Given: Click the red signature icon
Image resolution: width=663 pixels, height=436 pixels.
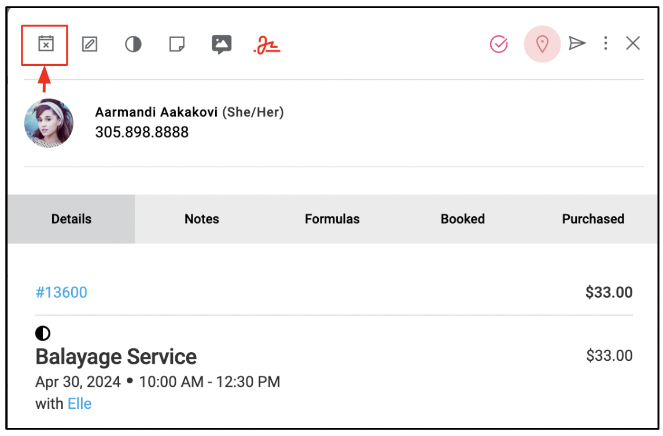Looking at the screenshot, I should coord(267,45).
